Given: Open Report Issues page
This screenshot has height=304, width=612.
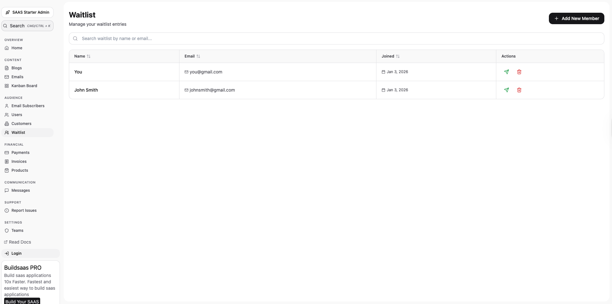Looking at the screenshot, I should [27, 211].
